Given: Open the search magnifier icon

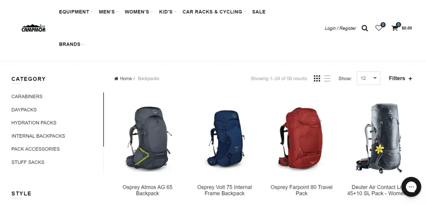Looking at the screenshot, I should point(364,28).
